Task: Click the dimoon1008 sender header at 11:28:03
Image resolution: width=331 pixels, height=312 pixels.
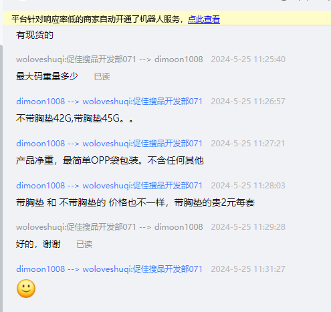Action: point(109,186)
